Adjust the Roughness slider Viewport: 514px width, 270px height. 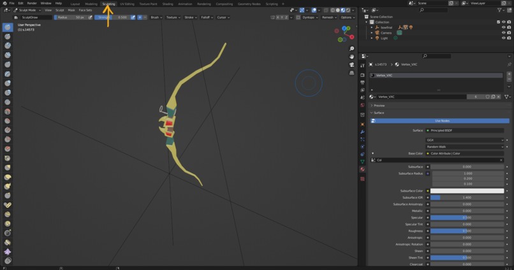[x=467, y=231]
